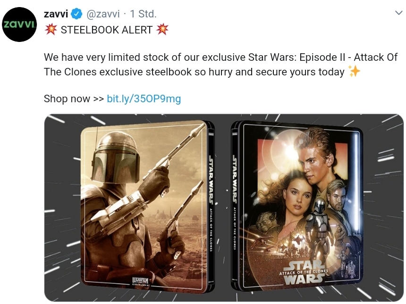The width and height of the screenshot is (406, 304).
Task: Click the Lucasfilm logo on back cover
Action: coord(140,281)
